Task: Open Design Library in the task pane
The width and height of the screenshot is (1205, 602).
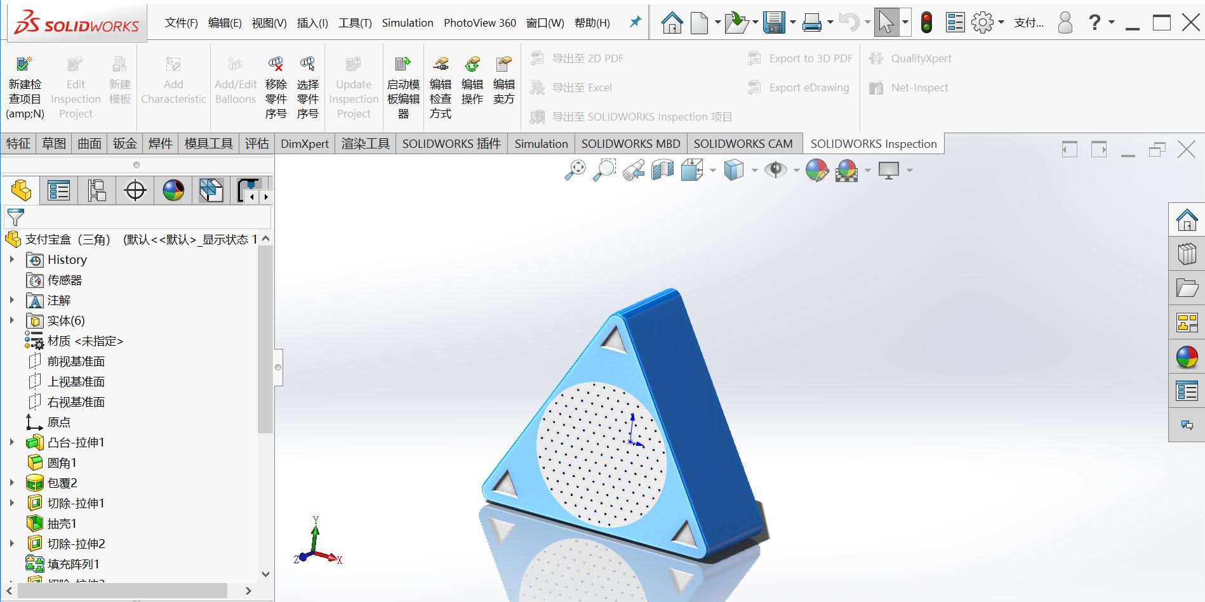Action: [1187, 254]
